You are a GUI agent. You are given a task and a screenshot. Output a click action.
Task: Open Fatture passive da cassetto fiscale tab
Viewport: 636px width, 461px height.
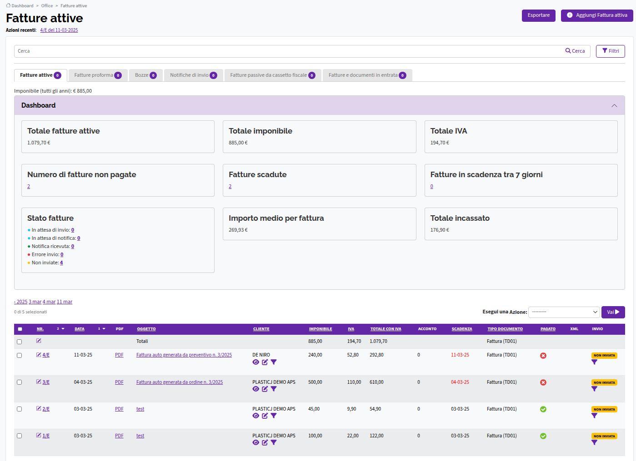[273, 75]
